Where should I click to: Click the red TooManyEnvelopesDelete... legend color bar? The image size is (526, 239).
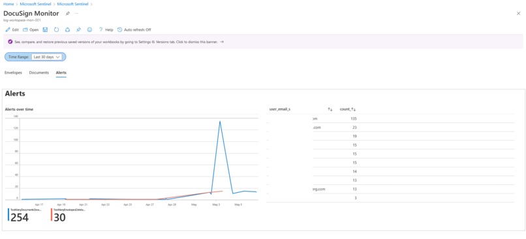(52, 214)
